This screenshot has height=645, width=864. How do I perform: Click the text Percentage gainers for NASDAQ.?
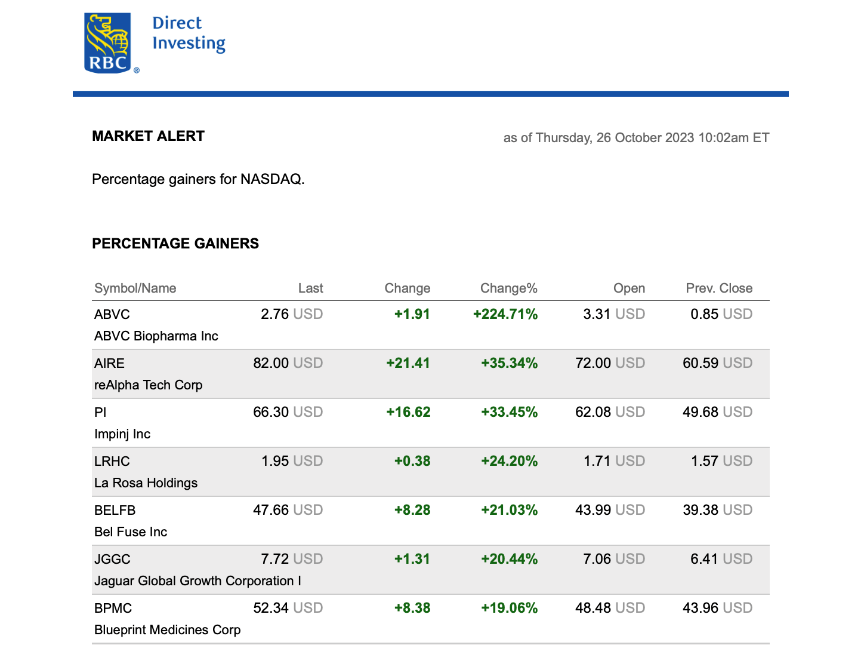coord(198,179)
